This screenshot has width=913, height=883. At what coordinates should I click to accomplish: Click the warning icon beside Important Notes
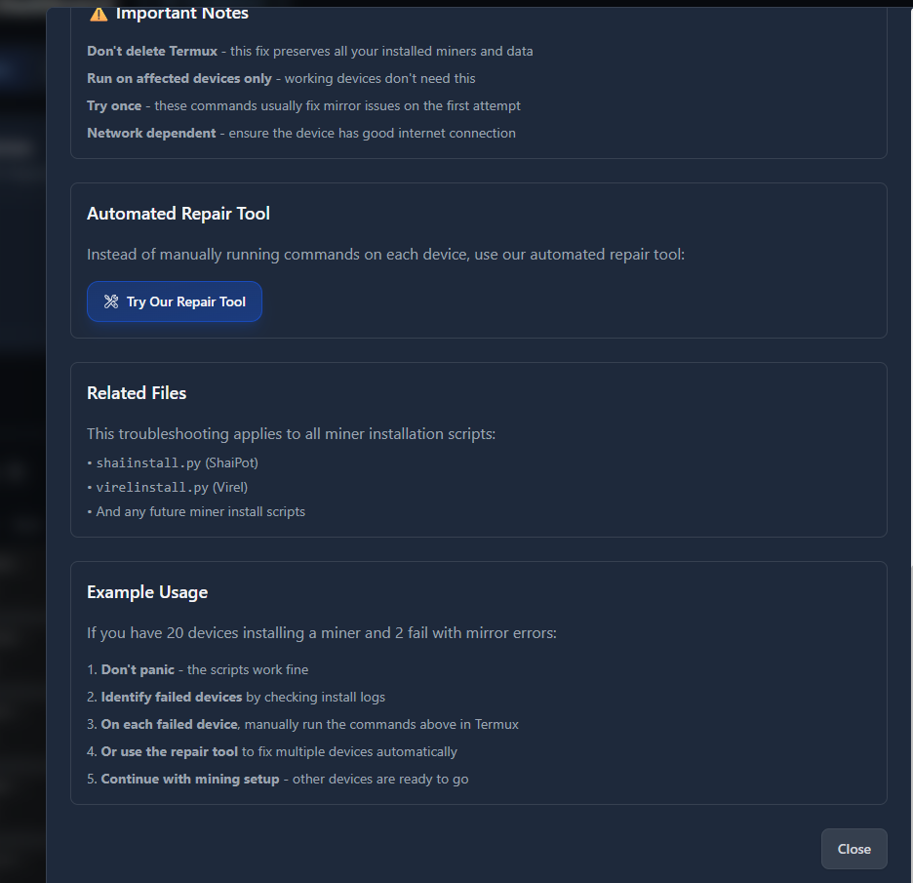click(x=99, y=14)
